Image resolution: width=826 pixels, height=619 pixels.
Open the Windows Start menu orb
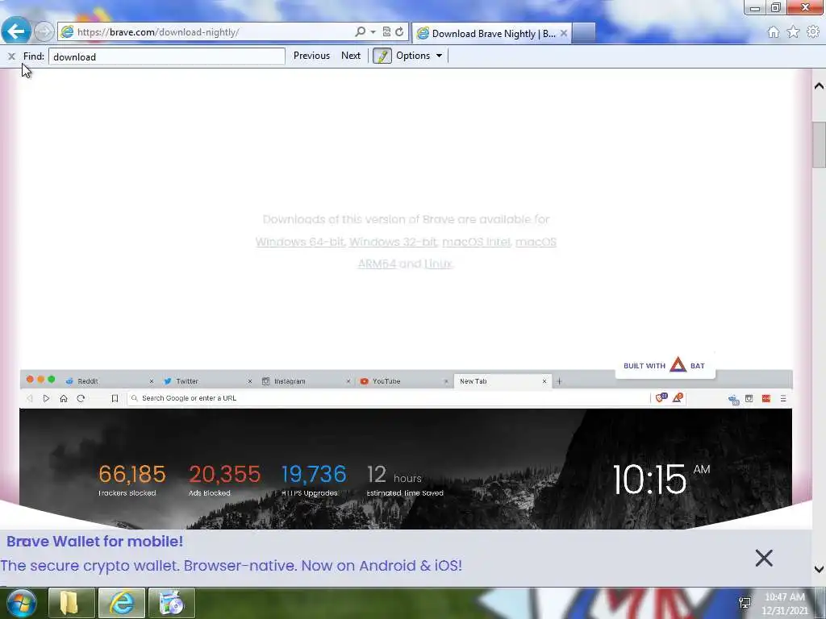click(x=22, y=603)
